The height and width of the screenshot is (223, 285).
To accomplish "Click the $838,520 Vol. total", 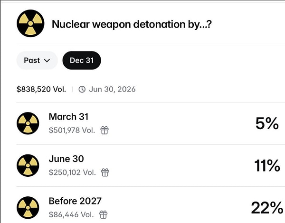I will click(x=41, y=89).
